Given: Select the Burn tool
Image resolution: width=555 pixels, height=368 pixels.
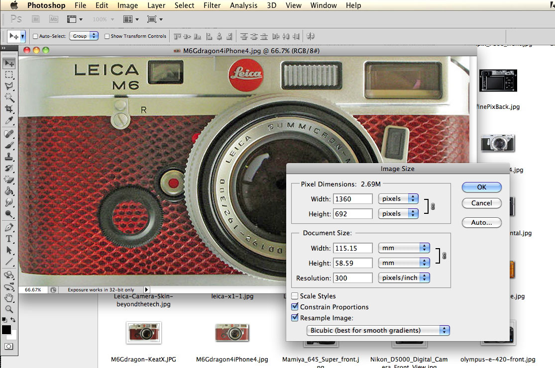Looking at the screenshot, I should coord(9,214).
